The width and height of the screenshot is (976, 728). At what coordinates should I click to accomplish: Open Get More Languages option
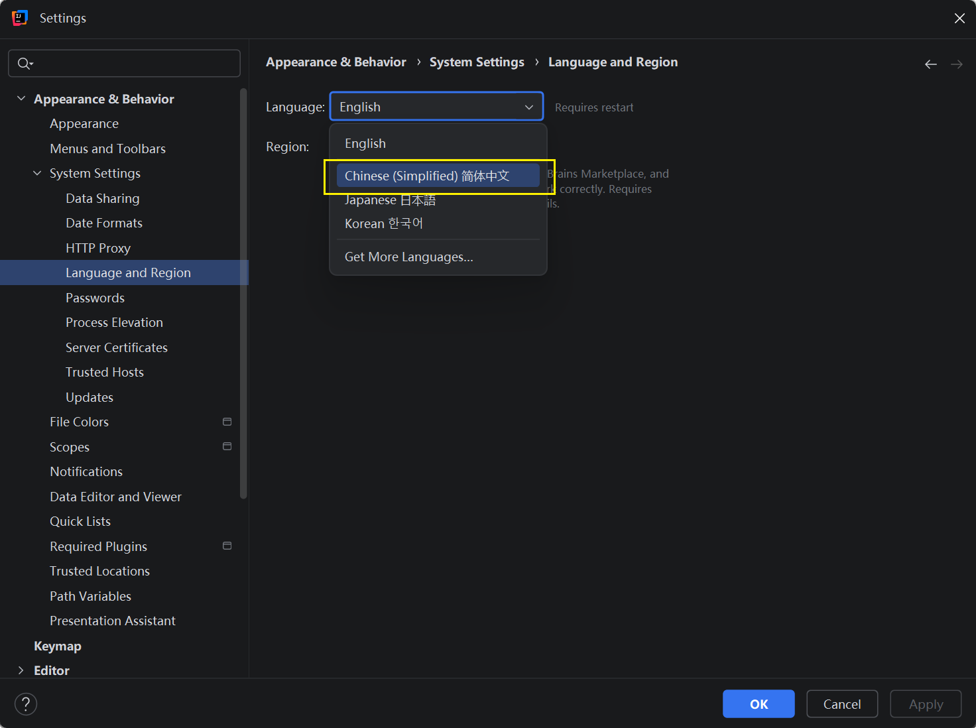pos(408,257)
